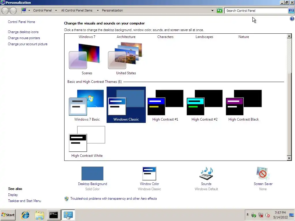This screenshot has height=221, width=295.
Task: Expand dropdown arrow after Control Panel breadcrumb
Action: [56, 11]
